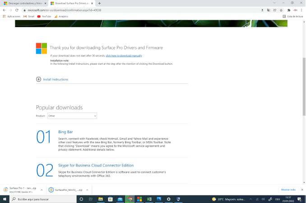Screen dimensions: 306x203
Task: Reload the page with the refresh icon
Action: [17, 10]
